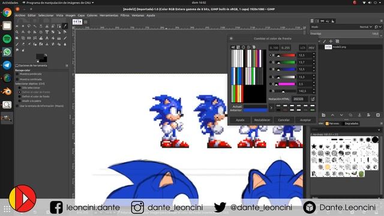
Task: Lower the layer with down arrow button
Action: (x=341, y=115)
